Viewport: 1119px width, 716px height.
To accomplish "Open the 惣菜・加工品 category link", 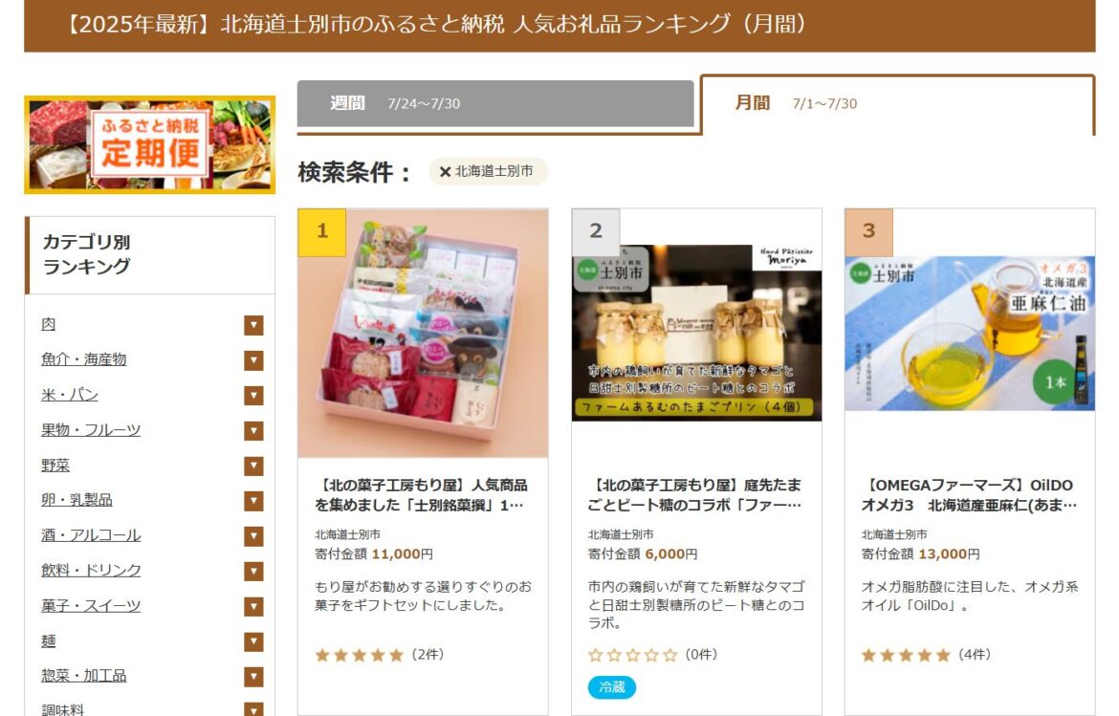I will pos(84,676).
